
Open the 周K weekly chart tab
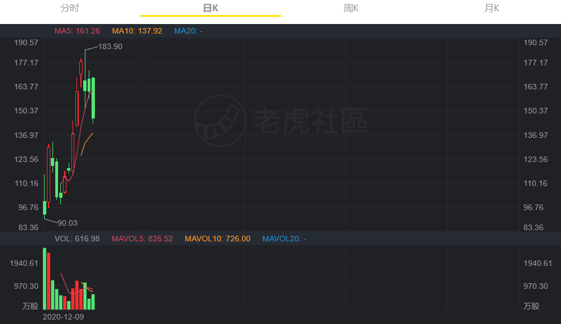351,8
